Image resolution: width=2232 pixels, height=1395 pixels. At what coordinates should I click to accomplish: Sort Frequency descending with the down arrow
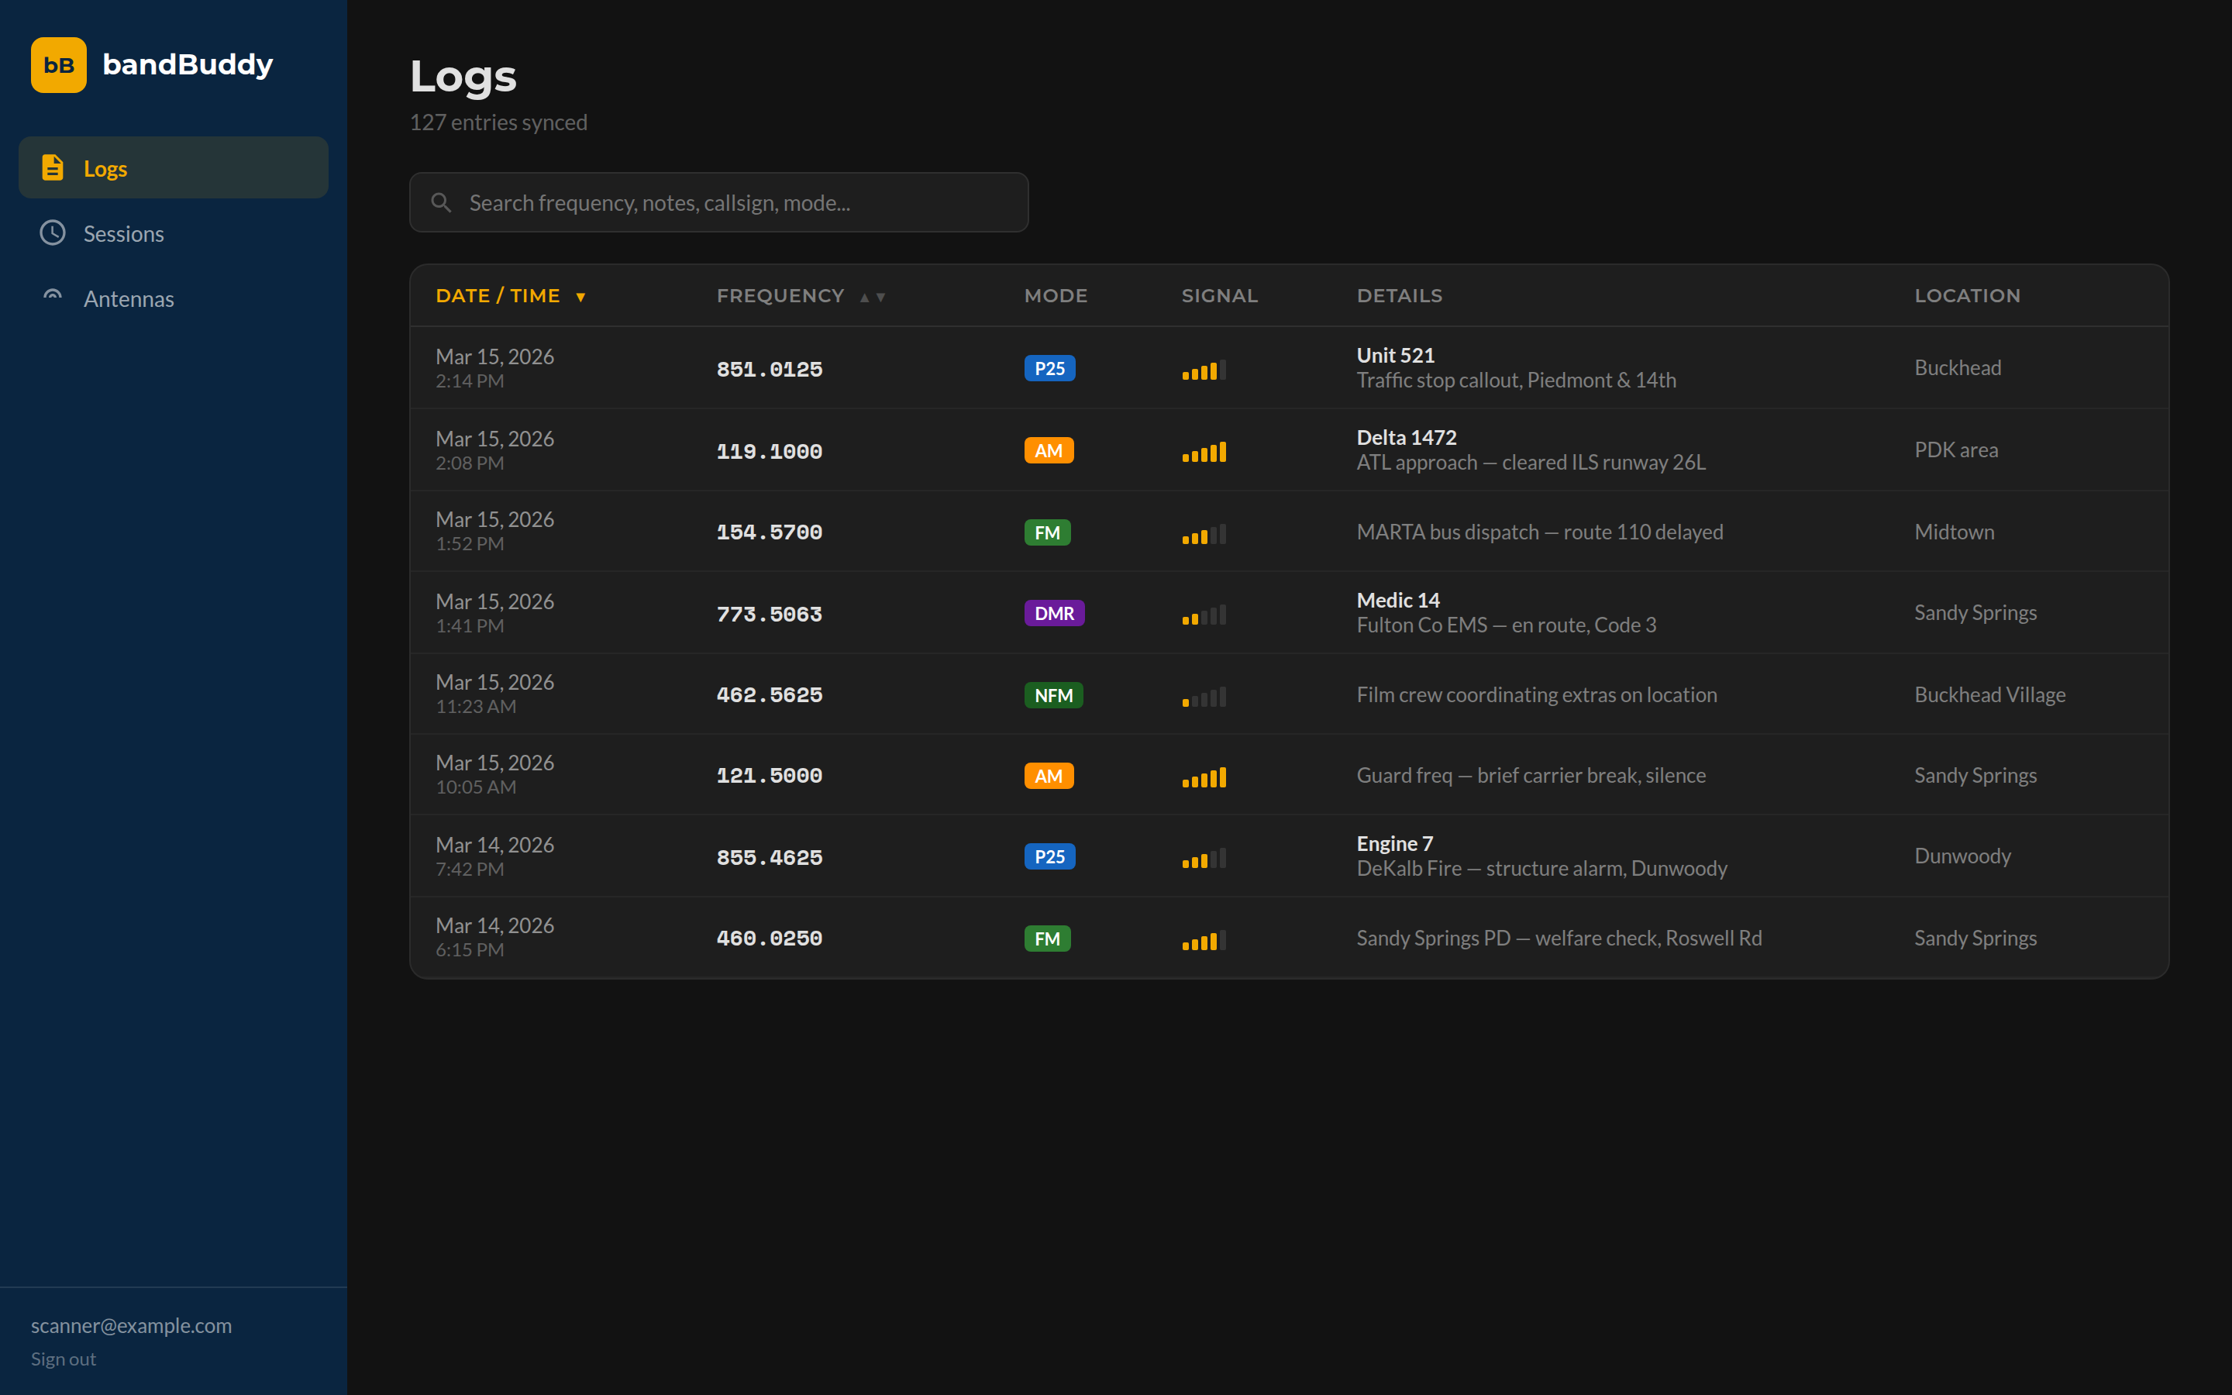880,297
